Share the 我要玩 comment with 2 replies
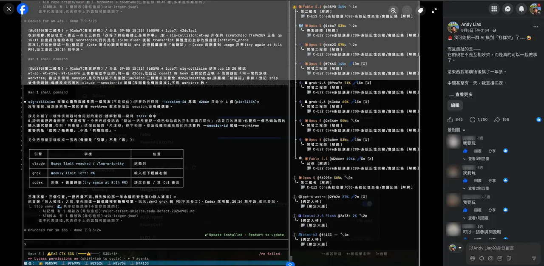This screenshot has width=544, height=266. [492, 181]
